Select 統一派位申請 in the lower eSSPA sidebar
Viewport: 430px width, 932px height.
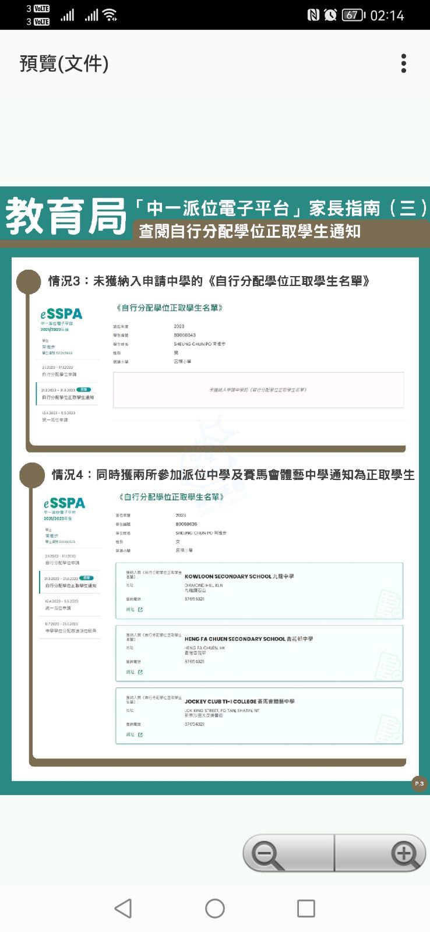[x=58, y=608]
